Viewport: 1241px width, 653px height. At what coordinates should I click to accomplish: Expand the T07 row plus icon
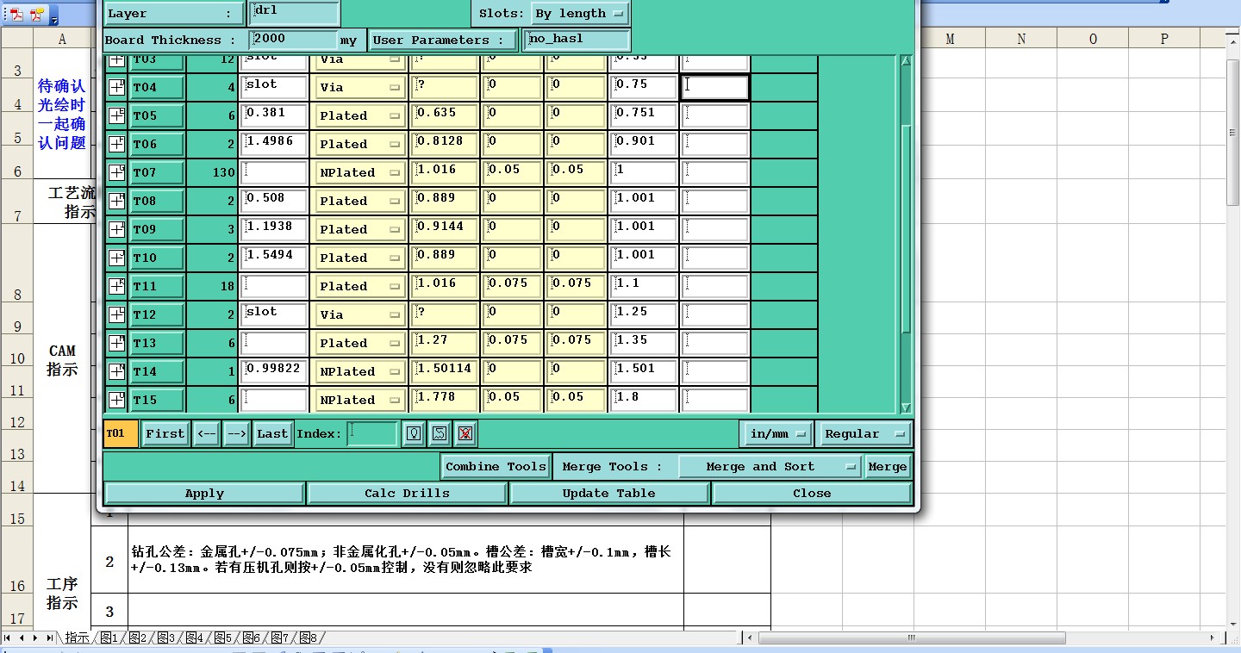click(x=116, y=172)
